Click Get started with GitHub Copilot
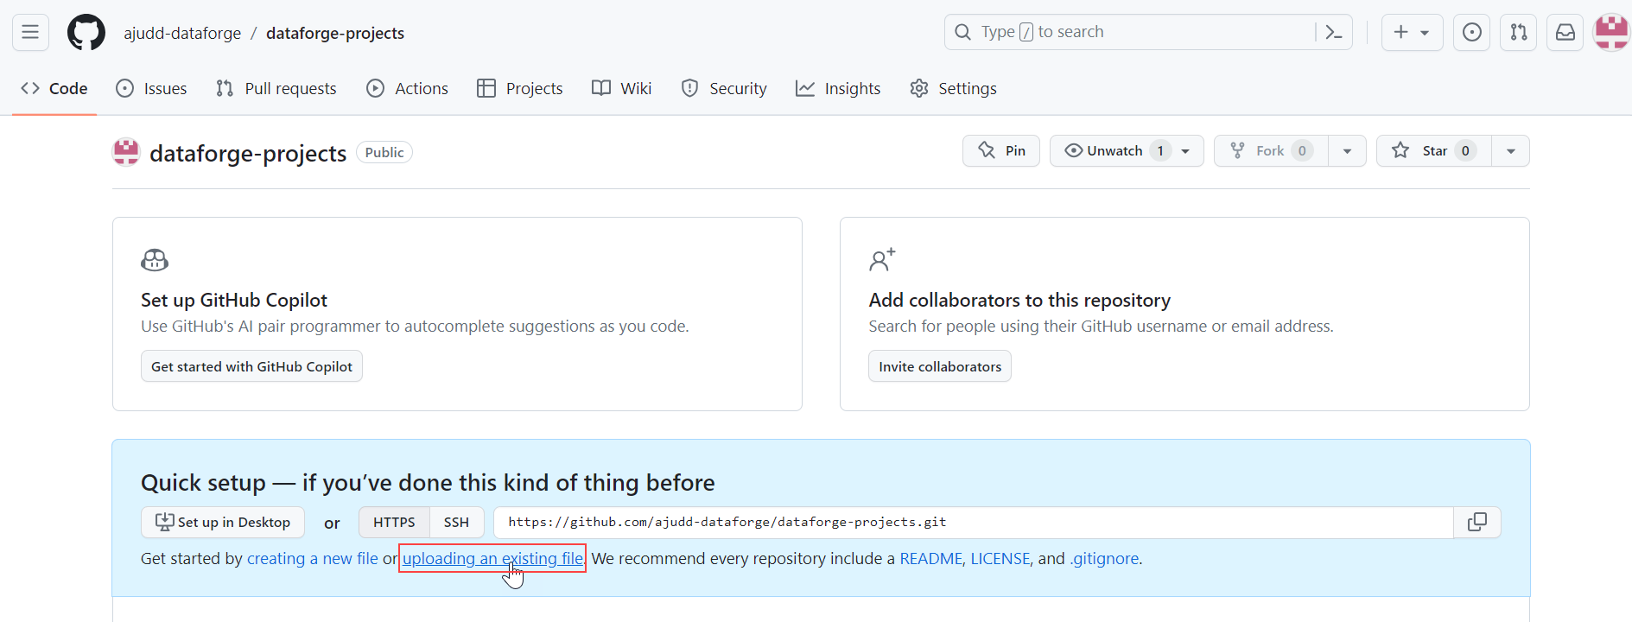Screen dimensions: 1632x622 tap(251, 366)
